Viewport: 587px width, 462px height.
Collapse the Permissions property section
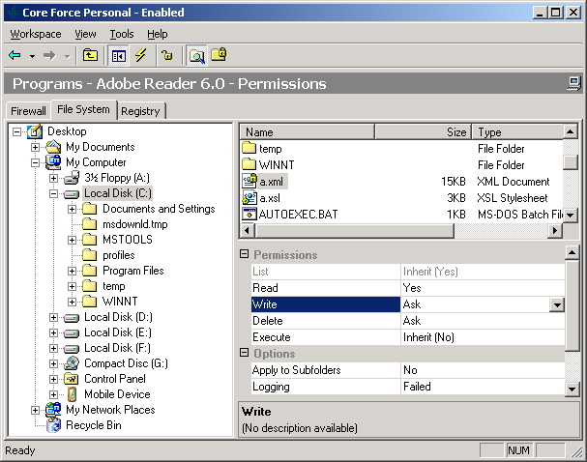pos(244,254)
